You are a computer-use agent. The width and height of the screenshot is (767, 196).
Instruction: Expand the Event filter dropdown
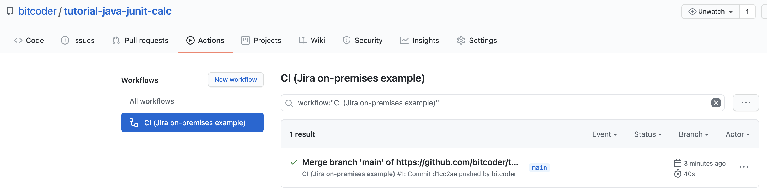(x=604, y=134)
